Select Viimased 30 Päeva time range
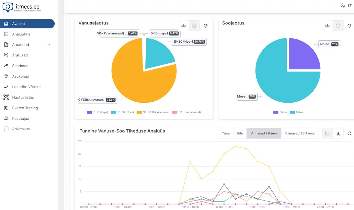354x210 pixels. pyautogui.click(x=300, y=133)
